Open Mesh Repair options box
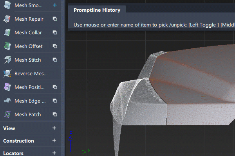Image resolution: width=235 pixels, height=156 pixels. pos(55,19)
